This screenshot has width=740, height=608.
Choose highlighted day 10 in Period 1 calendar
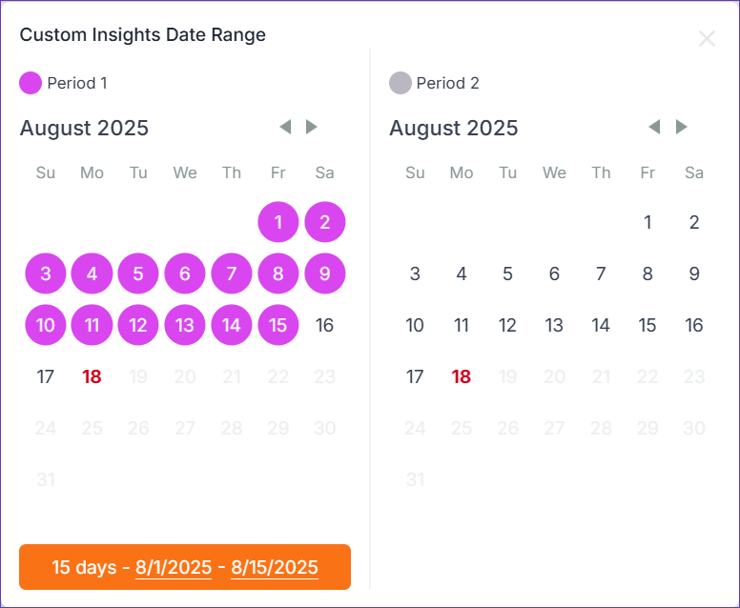click(46, 325)
